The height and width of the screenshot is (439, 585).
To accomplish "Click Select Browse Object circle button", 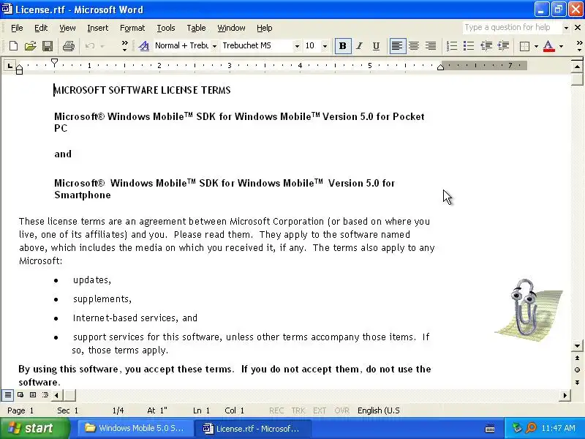I will pos(577,370).
